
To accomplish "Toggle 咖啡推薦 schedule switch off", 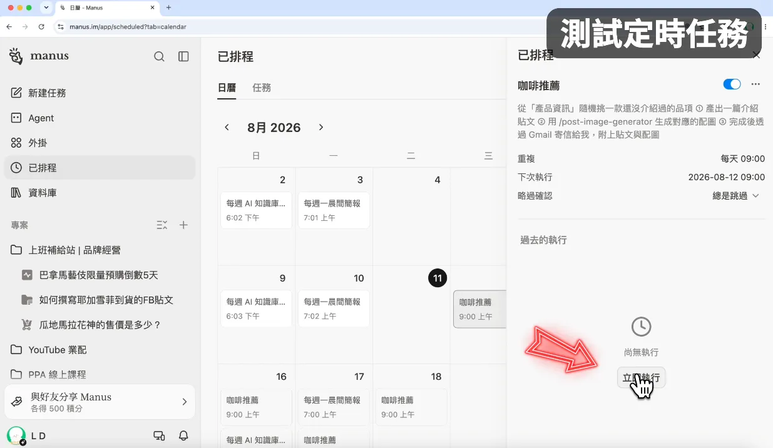I will click(x=732, y=84).
